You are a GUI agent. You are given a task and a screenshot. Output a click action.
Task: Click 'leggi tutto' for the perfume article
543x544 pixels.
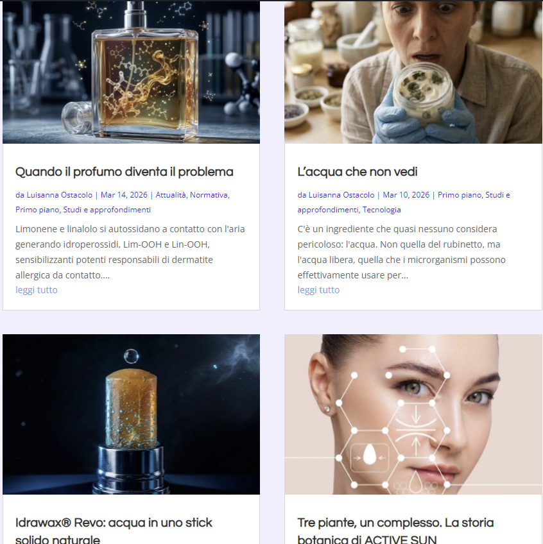pos(37,290)
